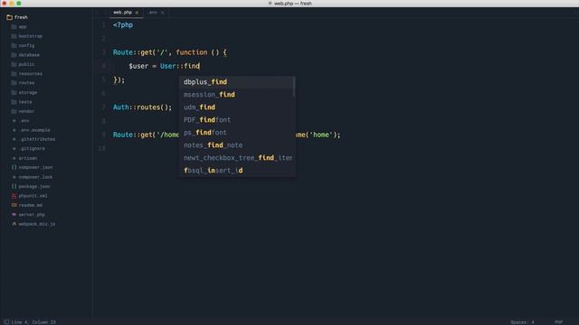Viewport: 579px width, 325px height.
Task: Choose PDF_findfont autocomplete suggestion
Action: pyautogui.click(x=236, y=120)
